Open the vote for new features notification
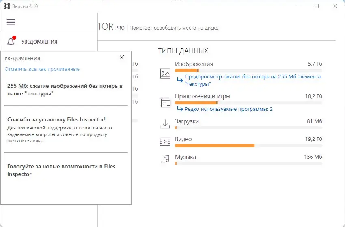Viewport: 345px width, 227px height. click(x=61, y=170)
